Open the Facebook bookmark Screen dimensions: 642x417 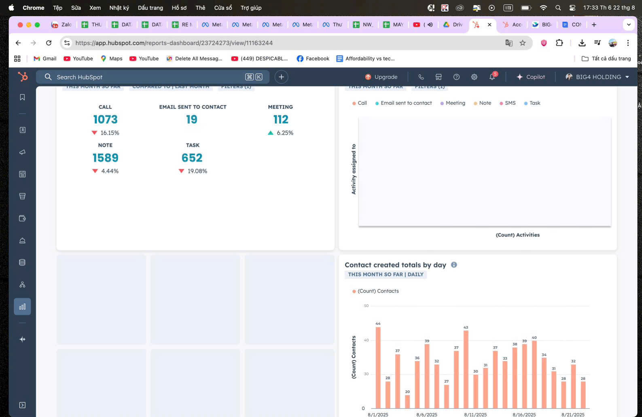[313, 59]
